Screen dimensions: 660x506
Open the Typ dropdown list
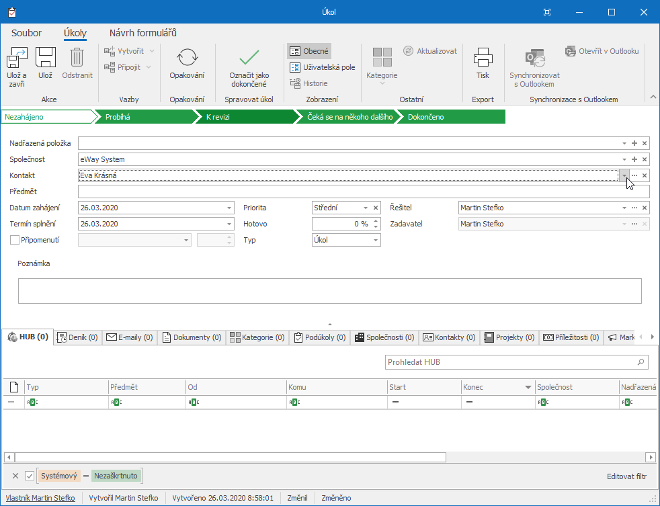(x=374, y=240)
